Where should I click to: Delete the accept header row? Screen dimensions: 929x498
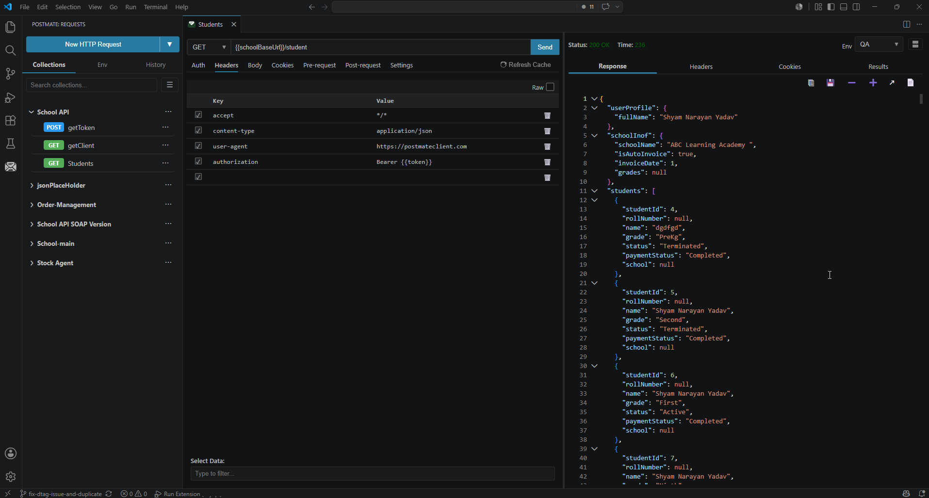(547, 115)
